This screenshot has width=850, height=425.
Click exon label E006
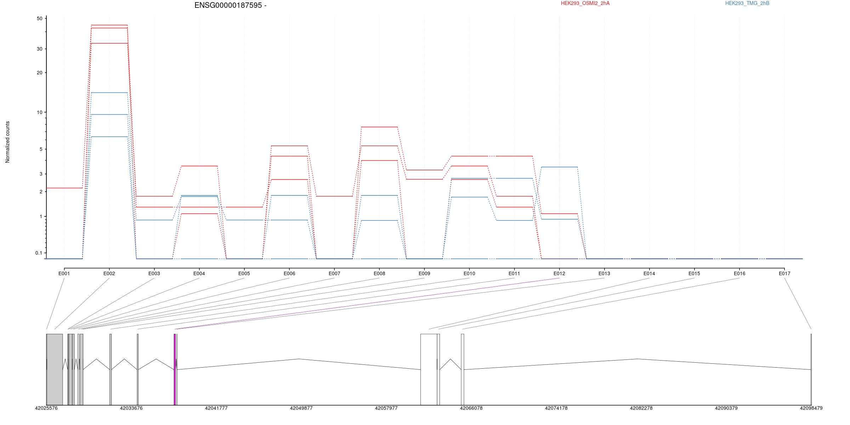click(289, 273)
